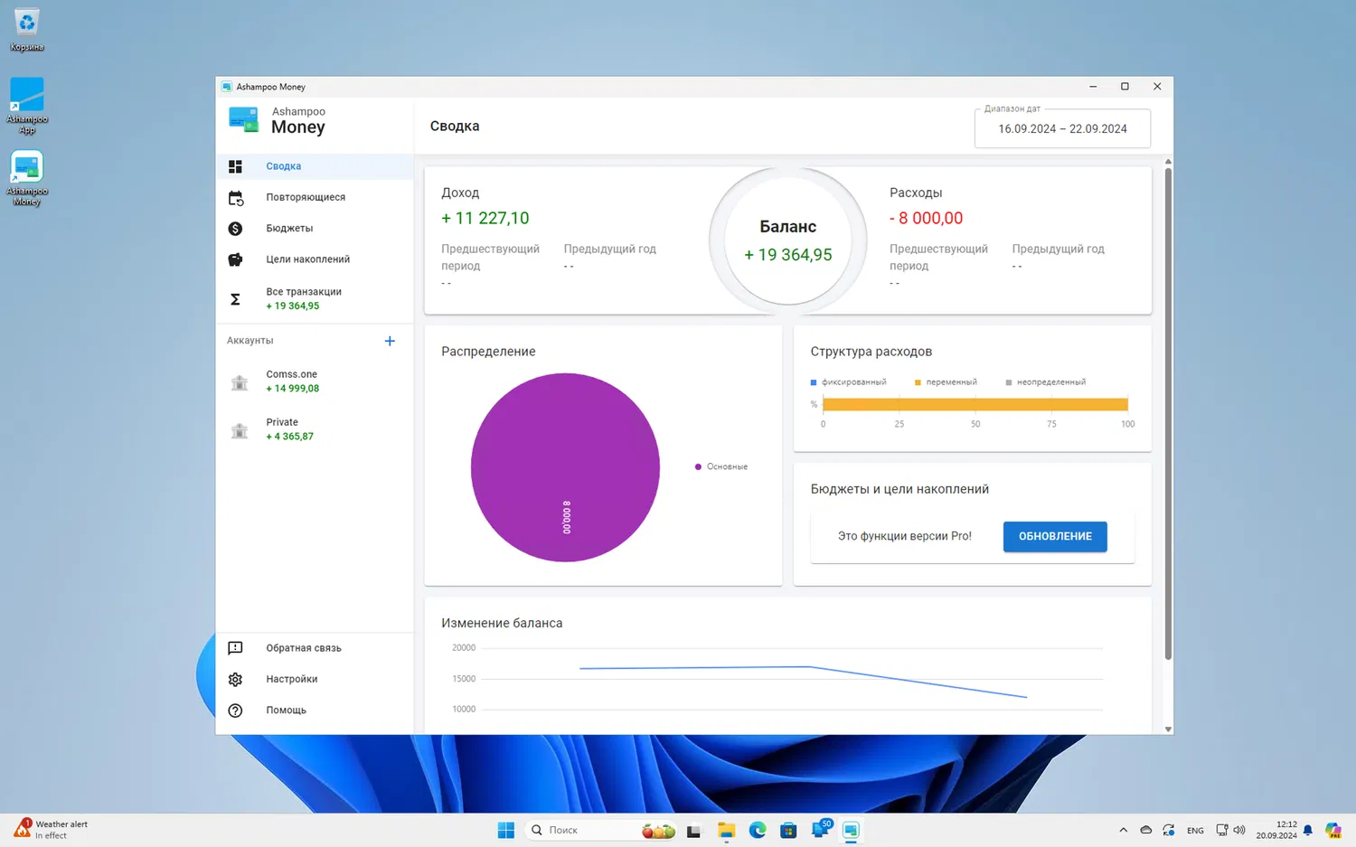
Task: Click the Сводка page heading
Action: (455, 127)
